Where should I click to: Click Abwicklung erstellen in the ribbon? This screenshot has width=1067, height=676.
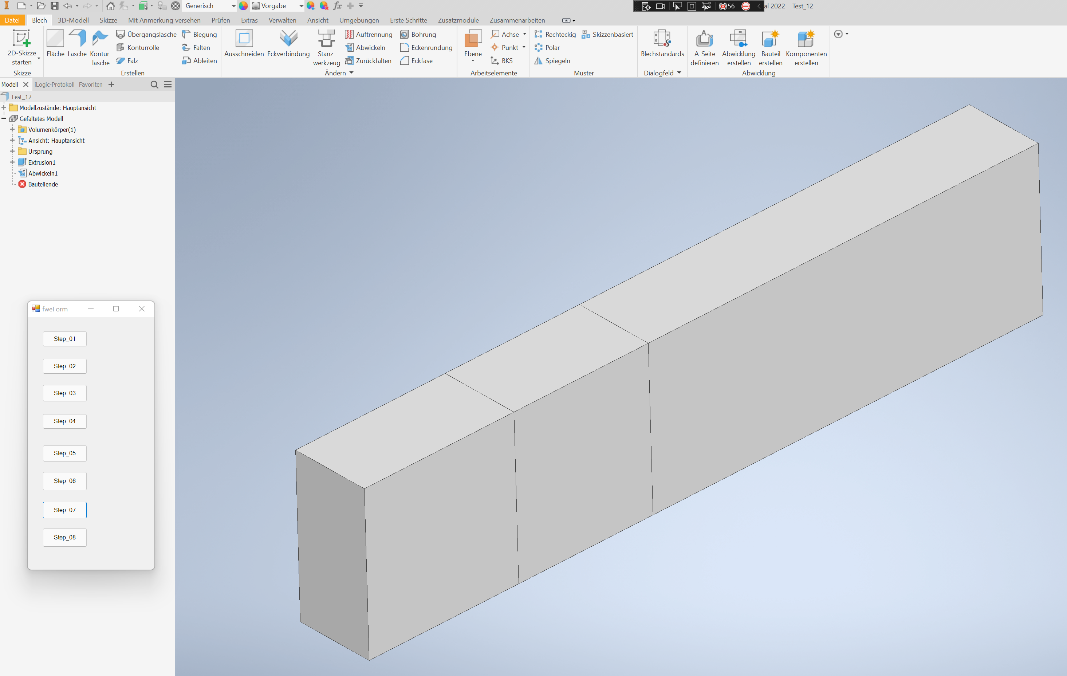738,47
